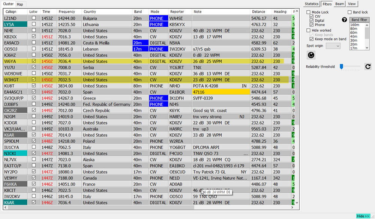Toggle the Digital mode checkbox

(311, 21)
